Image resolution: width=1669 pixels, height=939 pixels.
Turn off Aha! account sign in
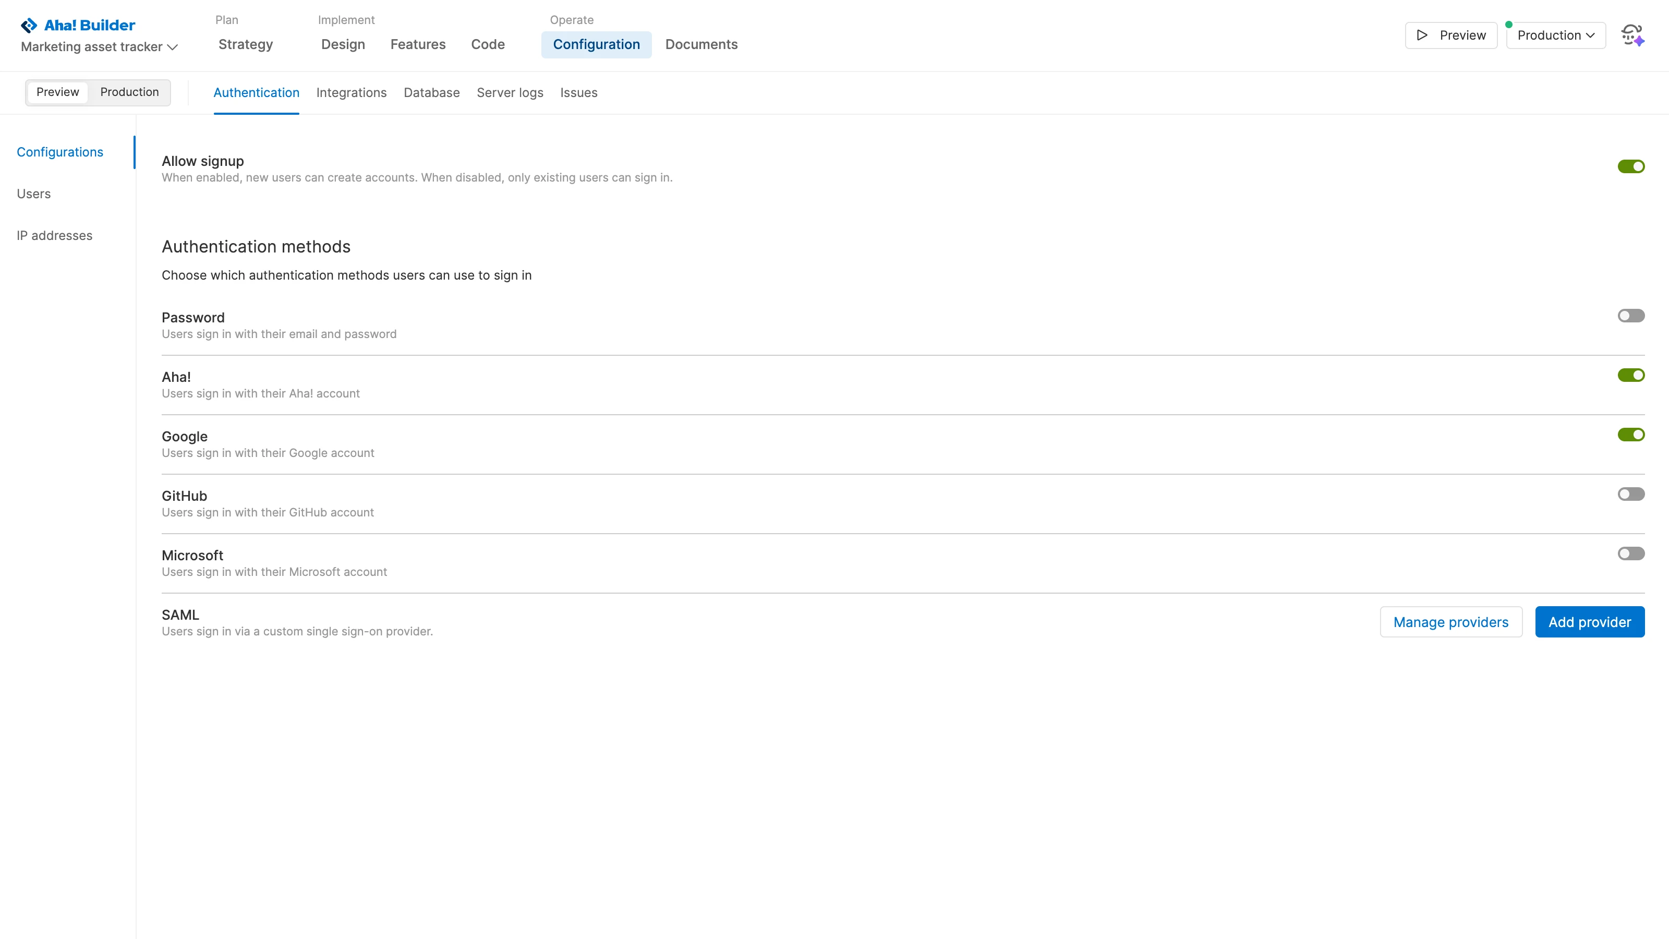pyautogui.click(x=1631, y=375)
